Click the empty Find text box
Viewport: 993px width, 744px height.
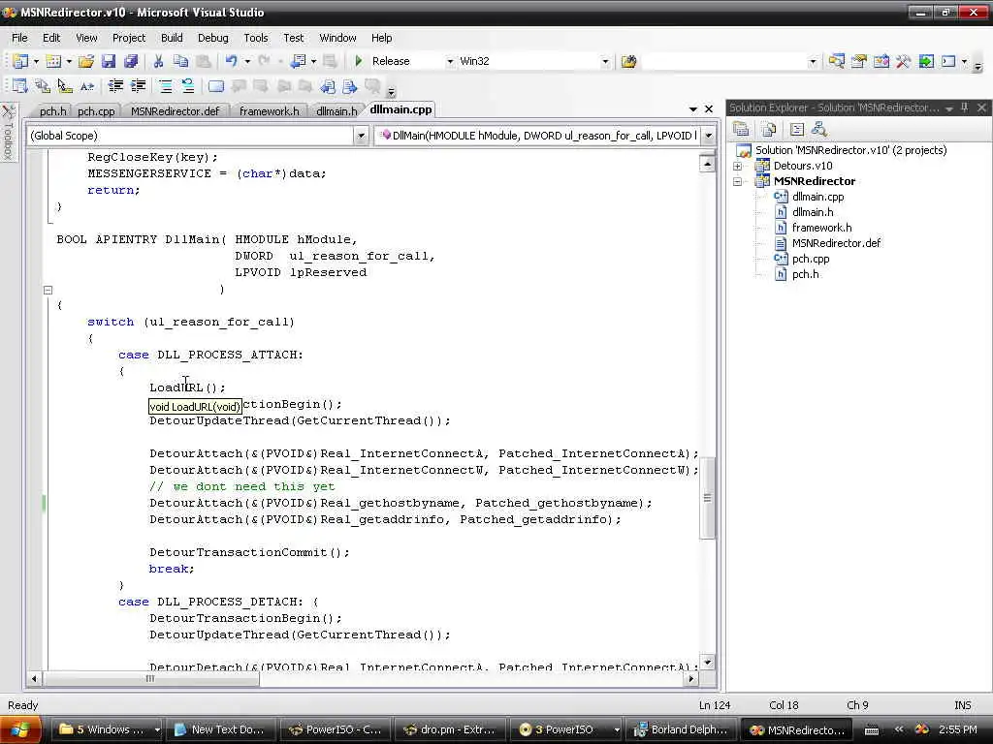coord(723,61)
